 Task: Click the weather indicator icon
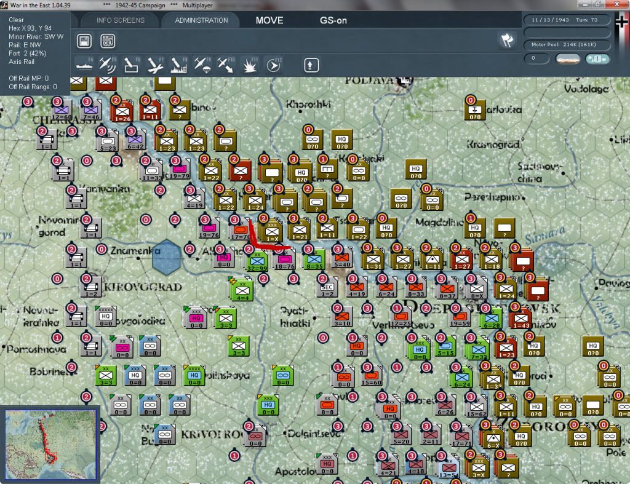click(568, 59)
